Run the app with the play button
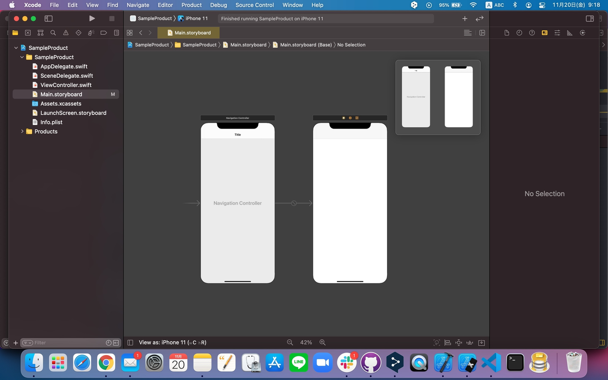Screen dimensions: 608x380 pyautogui.click(x=92, y=18)
